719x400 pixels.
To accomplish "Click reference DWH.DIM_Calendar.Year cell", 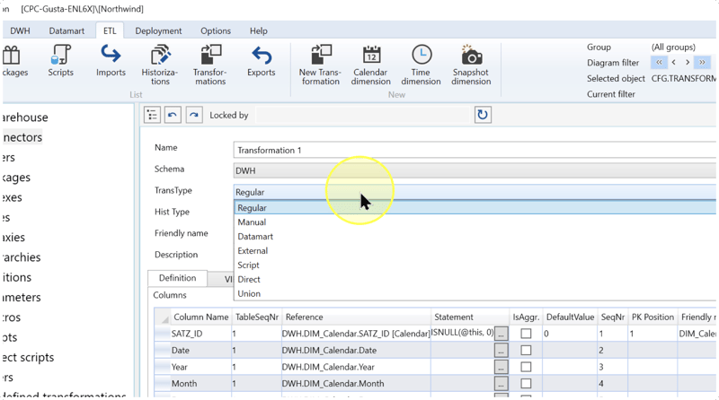I will pyautogui.click(x=356, y=367).
